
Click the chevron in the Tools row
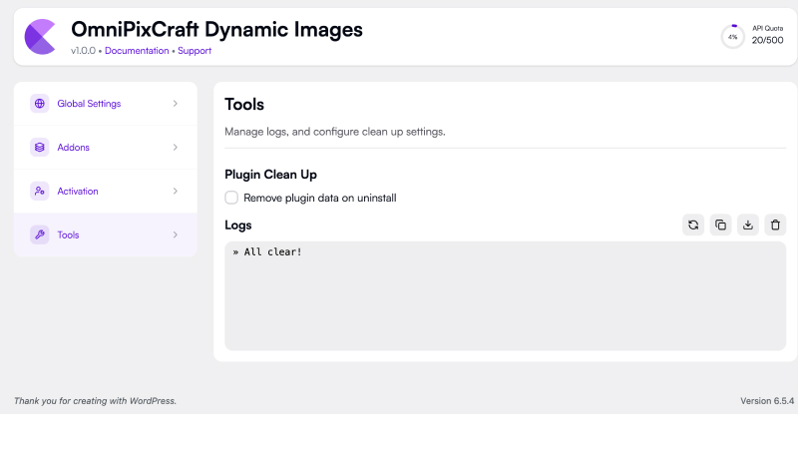pos(176,234)
